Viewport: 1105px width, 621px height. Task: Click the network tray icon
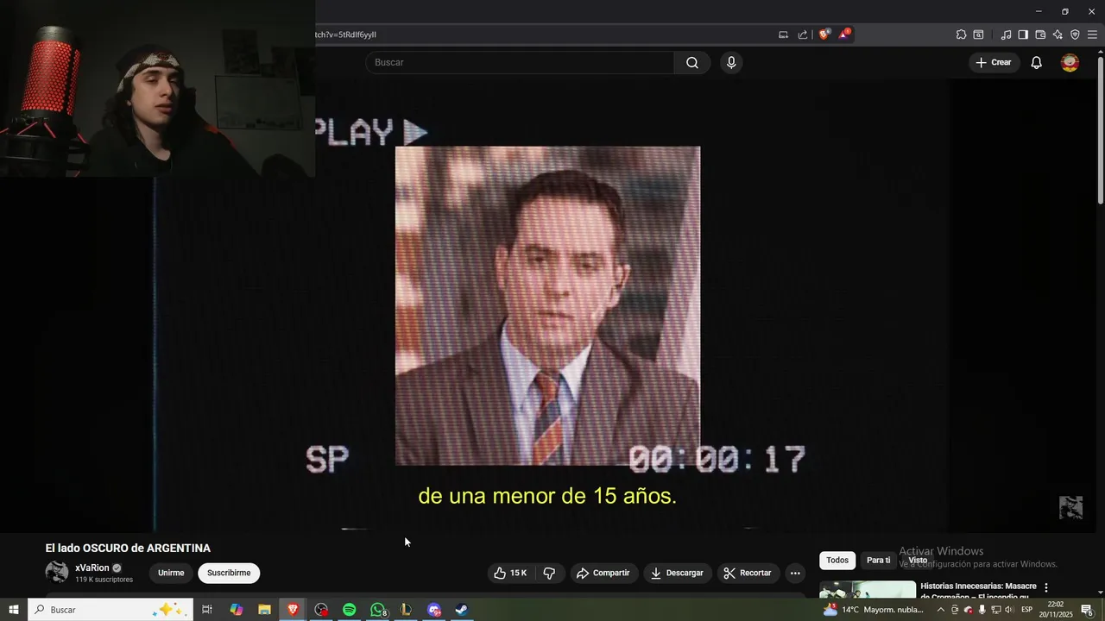coord(995,610)
